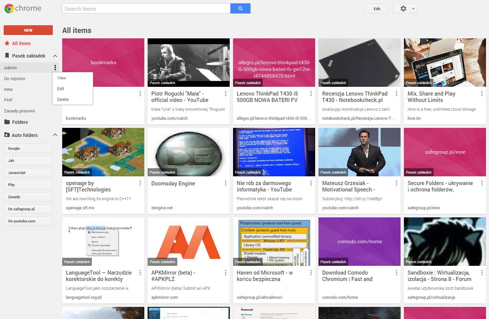This screenshot has width=489, height=319.
Task: Open the youtube.com/watch link under Piotr Rogucki
Action: (170, 118)
